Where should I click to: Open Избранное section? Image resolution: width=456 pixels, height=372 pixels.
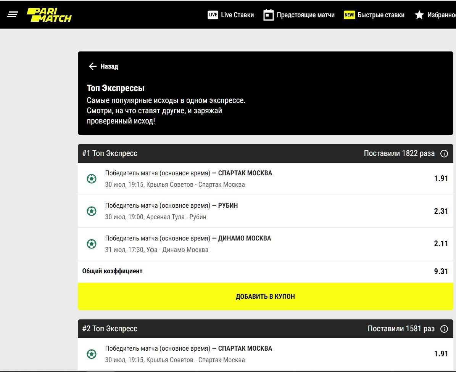(x=441, y=15)
